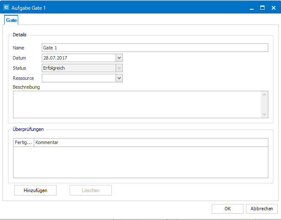Add a check using the Hinzufügen button

coord(35,190)
